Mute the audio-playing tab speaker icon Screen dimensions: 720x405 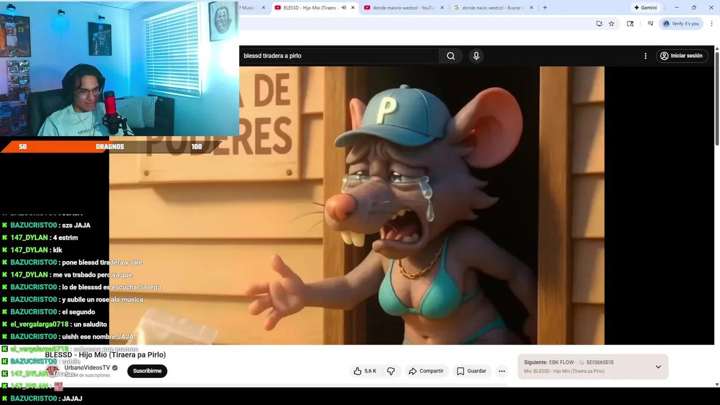(x=344, y=8)
